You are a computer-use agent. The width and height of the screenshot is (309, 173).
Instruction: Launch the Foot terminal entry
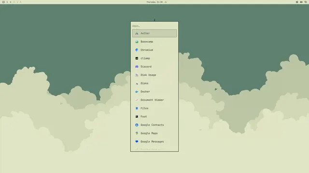[x=154, y=116]
